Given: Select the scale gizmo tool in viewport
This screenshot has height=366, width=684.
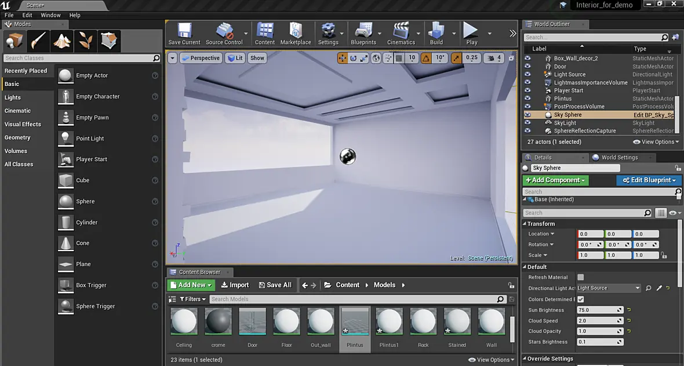Looking at the screenshot, I should point(364,57).
